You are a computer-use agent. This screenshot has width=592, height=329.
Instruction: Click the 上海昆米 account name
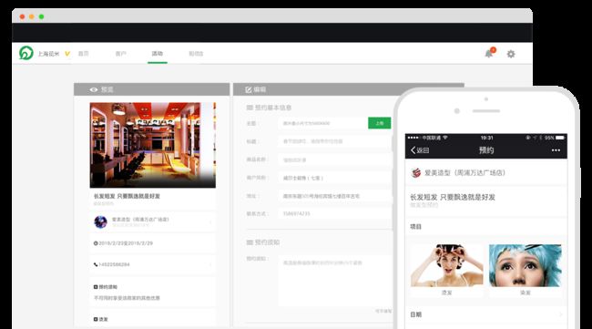point(48,54)
